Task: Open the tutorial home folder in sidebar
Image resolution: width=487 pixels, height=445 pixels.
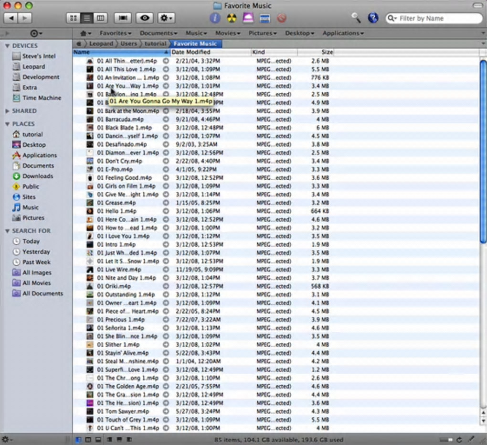Action: [x=27, y=134]
